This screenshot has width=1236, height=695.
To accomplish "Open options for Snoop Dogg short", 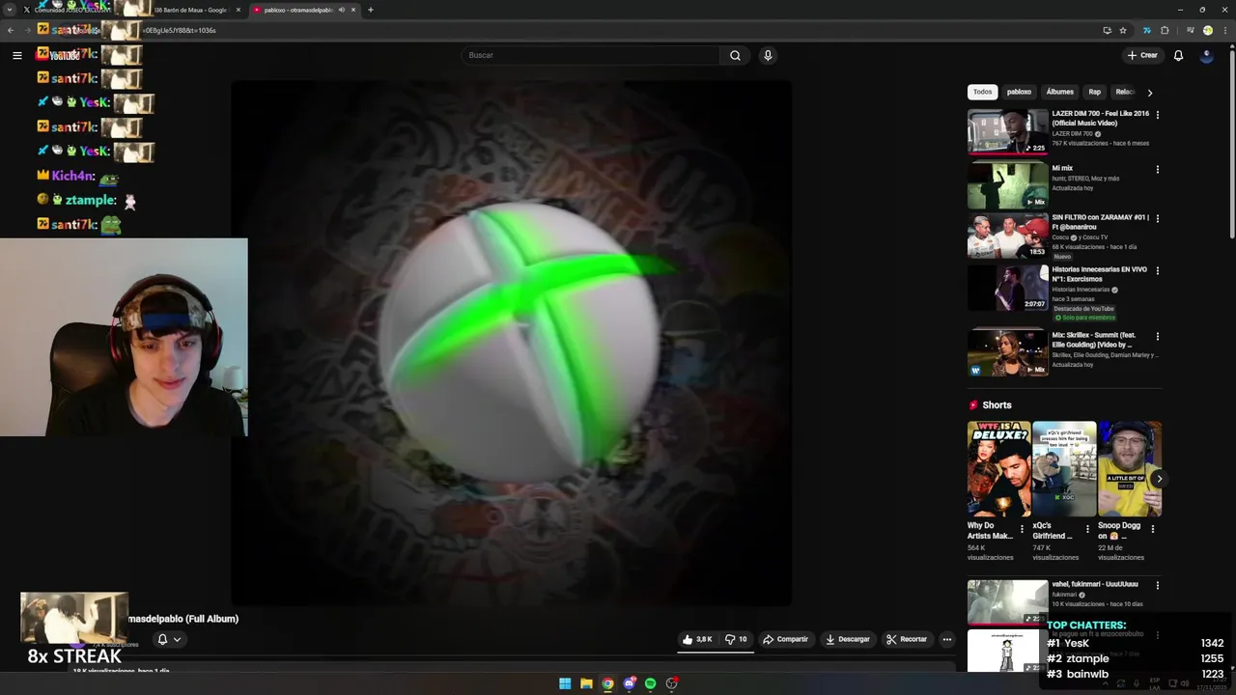I will point(1152,529).
